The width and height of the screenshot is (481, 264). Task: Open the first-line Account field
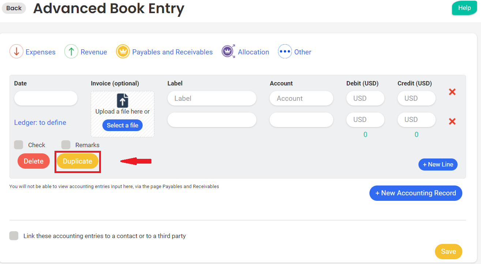pos(301,98)
